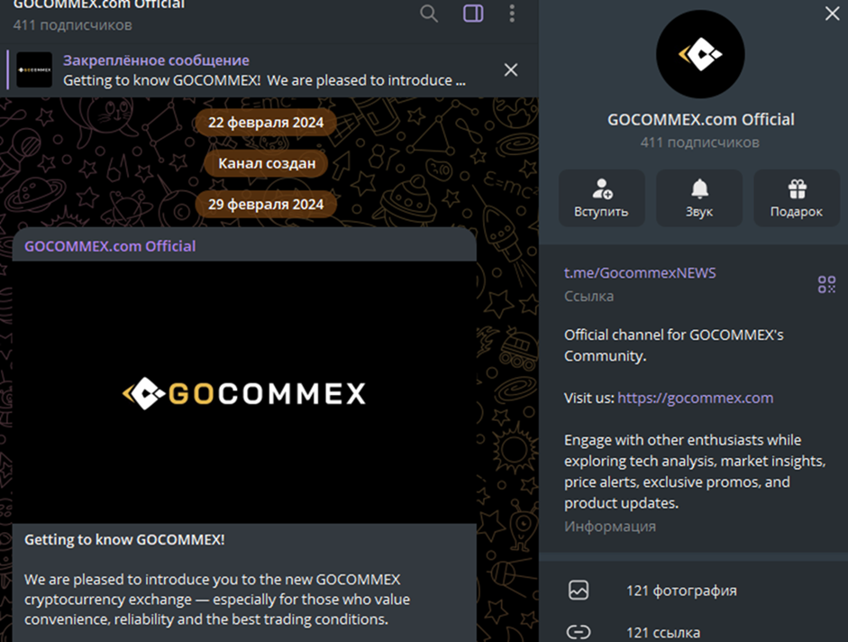Open the https://gocommex.com website link
This screenshot has width=848, height=642.
(695, 398)
